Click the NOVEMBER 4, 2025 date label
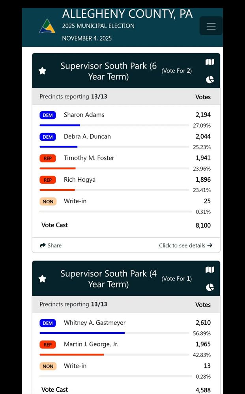Screen dimensions: 245x394 pyautogui.click(x=87, y=38)
